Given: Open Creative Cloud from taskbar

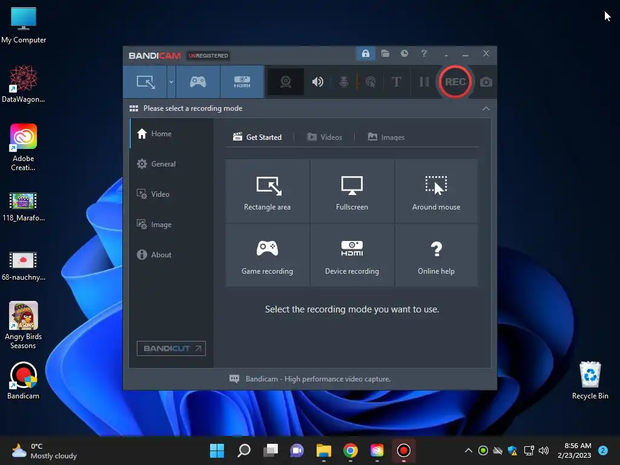Looking at the screenshot, I should click(x=377, y=450).
